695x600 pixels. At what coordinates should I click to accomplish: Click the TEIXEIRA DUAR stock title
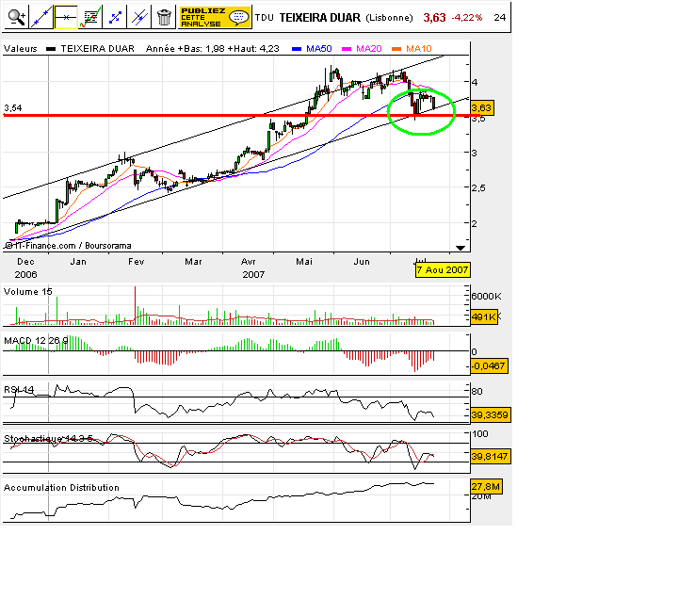pyautogui.click(x=319, y=18)
